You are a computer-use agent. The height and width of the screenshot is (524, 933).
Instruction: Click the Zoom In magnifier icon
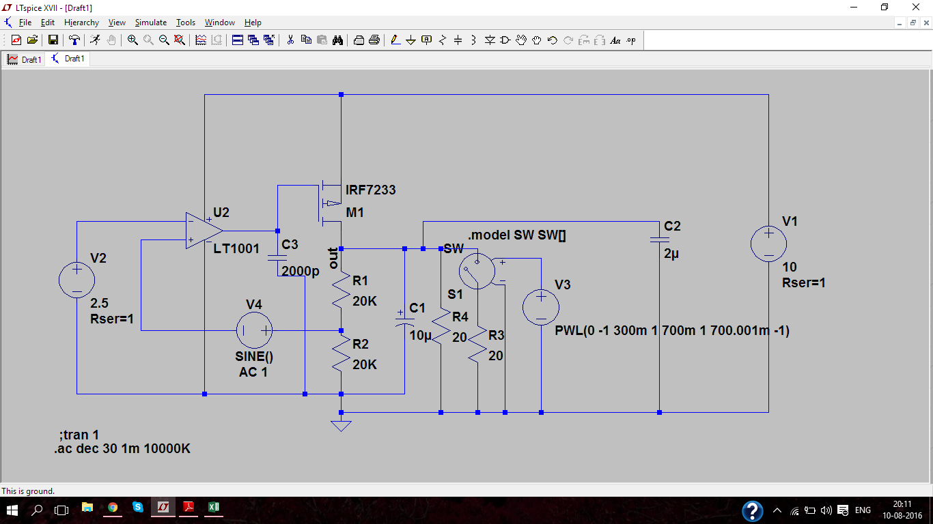tap(133, 40)
